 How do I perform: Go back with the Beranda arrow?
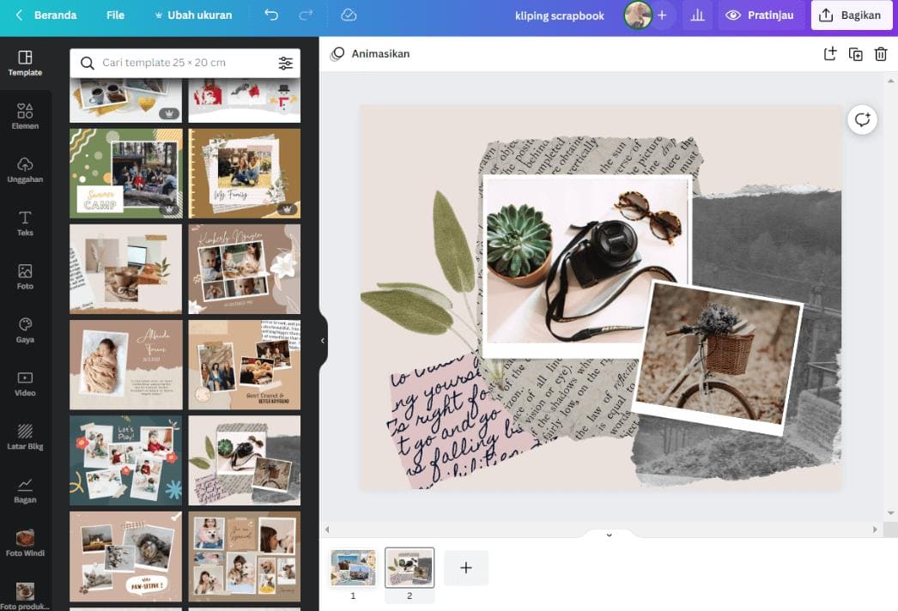19,15
